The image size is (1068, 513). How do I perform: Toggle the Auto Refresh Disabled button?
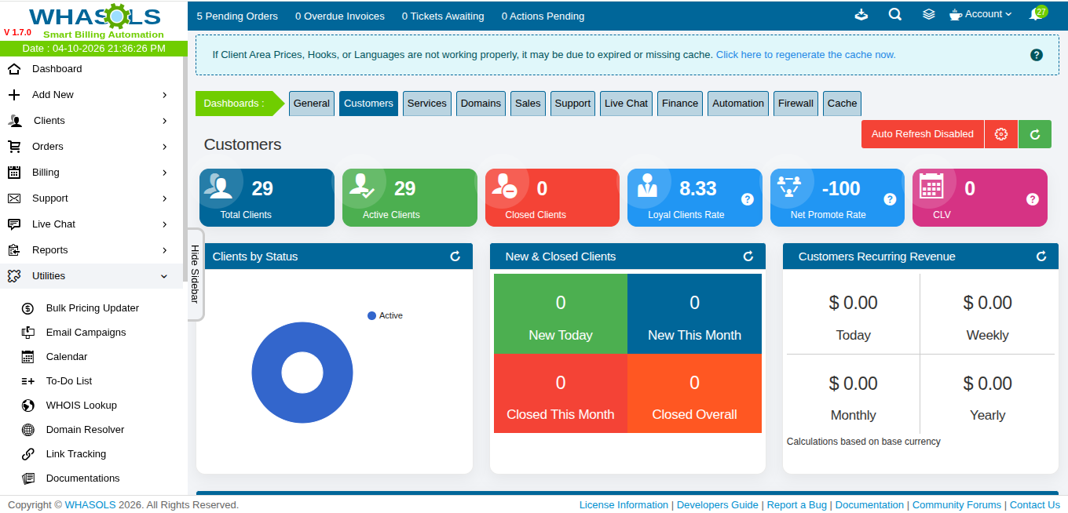[x=922, y=134]
